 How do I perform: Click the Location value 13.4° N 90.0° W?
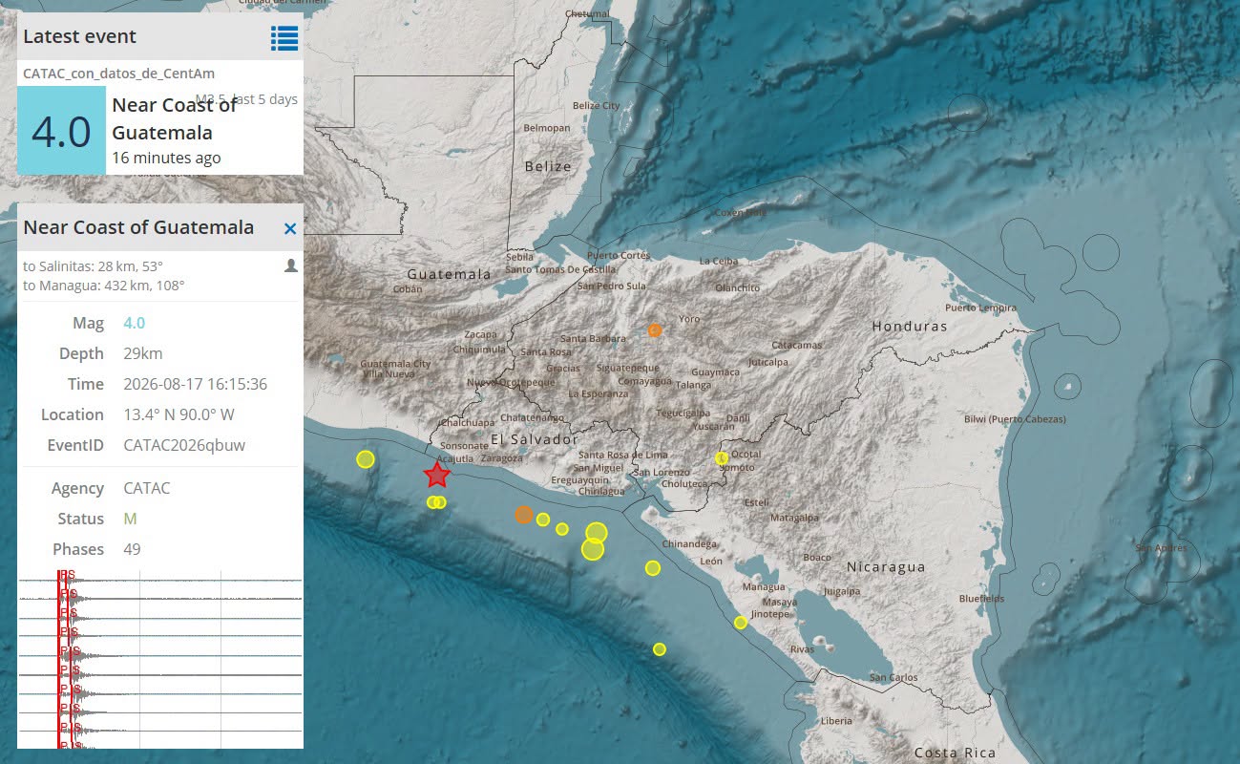pos(179,414)
